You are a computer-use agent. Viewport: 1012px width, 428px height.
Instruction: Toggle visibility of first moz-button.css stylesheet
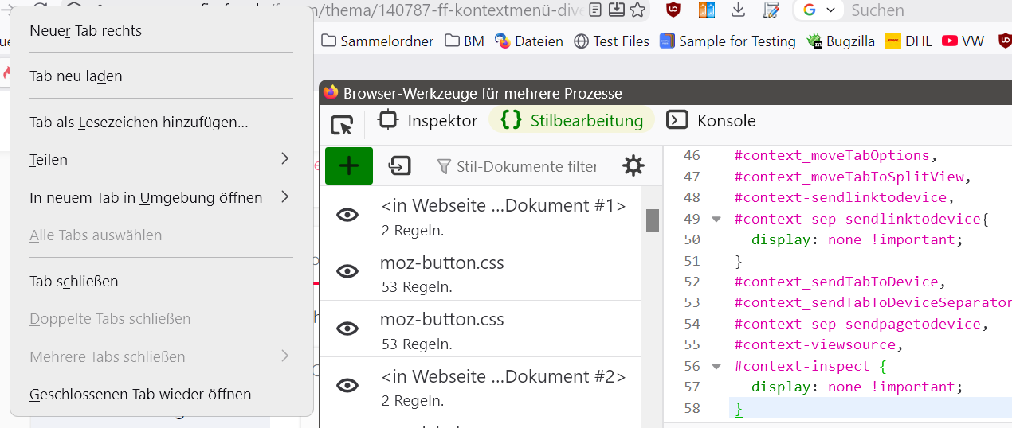pos(347,271)
